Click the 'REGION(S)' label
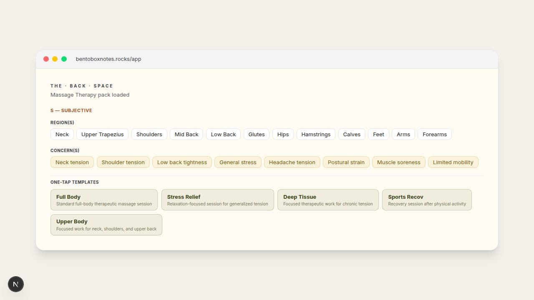534x300 pixels. pyautogui.click(x=62, y=122)
